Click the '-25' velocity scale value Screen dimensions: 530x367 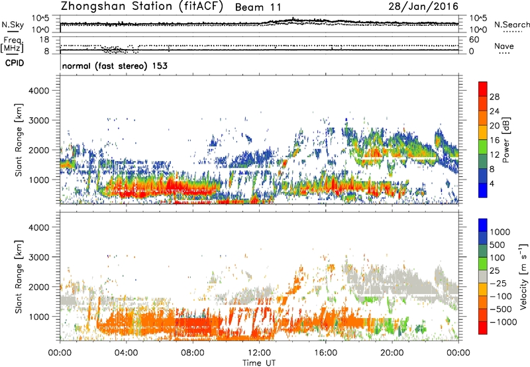coord(498,283)
